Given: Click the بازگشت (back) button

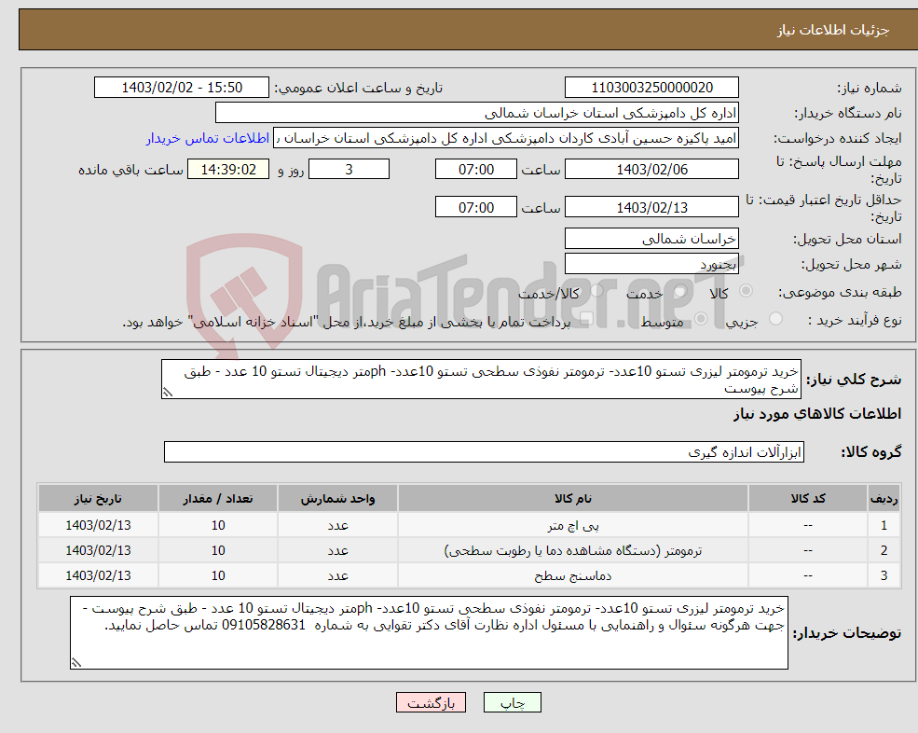Looking at the screenshot, I should [x=431, y=702].
